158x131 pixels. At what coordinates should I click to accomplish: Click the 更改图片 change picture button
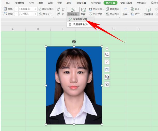(113, 9)
